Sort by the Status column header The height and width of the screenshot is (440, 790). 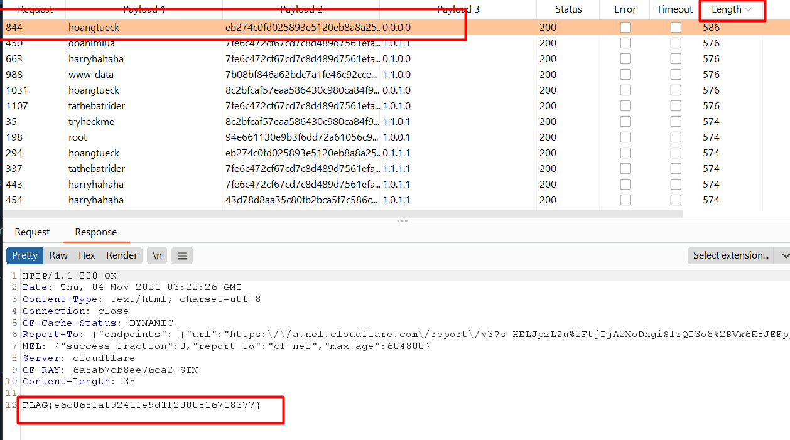point(568,9)
